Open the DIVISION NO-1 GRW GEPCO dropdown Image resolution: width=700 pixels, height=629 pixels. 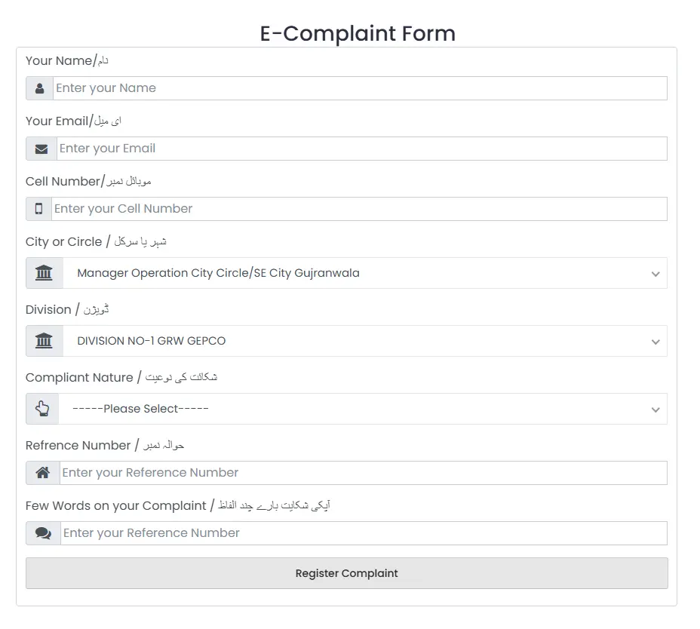click(x=362, y=341)
